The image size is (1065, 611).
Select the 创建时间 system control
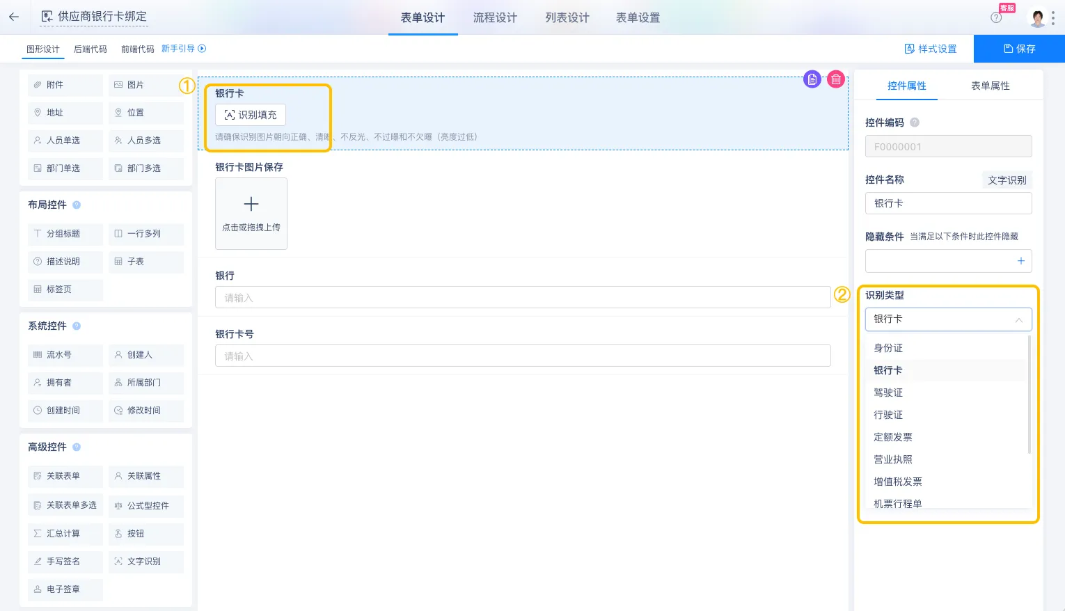click(65, 411)
